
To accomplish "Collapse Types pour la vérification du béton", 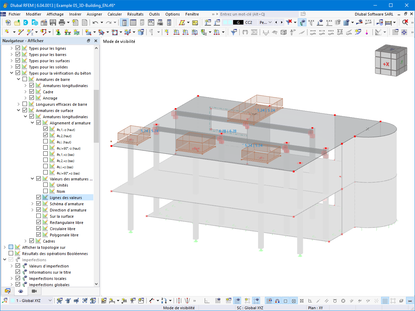I will [11, 73].
